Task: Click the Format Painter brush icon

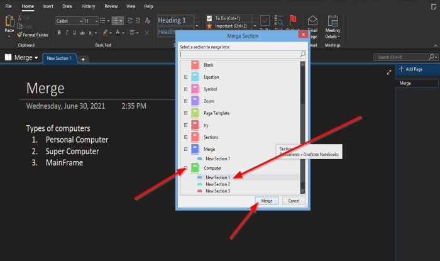Action: pyautogui.click(x=19, y=35)
